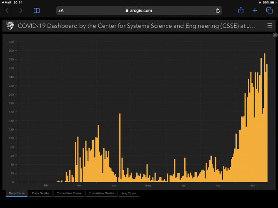Open the Safari bookmarks book icon
The width and height of the screenshot is (278, 208).
pos(37,10)
